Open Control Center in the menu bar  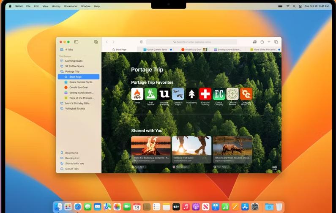pyautogui.click(x=300, y=6)
